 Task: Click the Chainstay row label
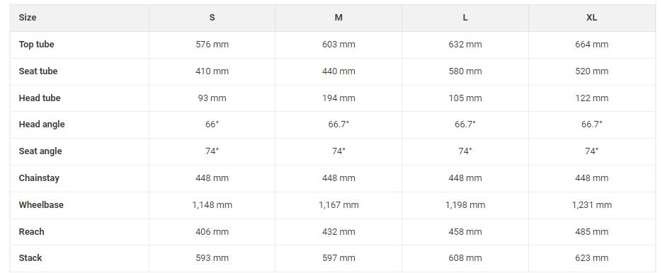[39, 178]
